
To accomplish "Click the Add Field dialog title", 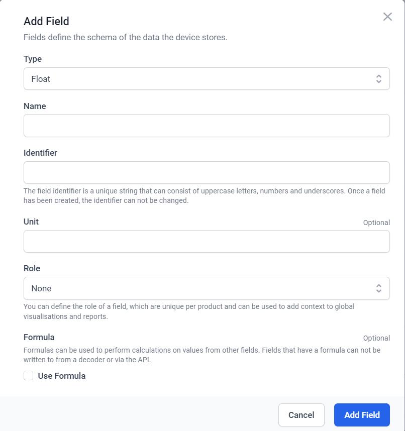I will point(46,21).
